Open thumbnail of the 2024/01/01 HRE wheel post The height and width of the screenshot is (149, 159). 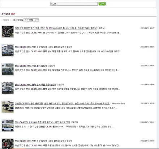tap(8, 32)
